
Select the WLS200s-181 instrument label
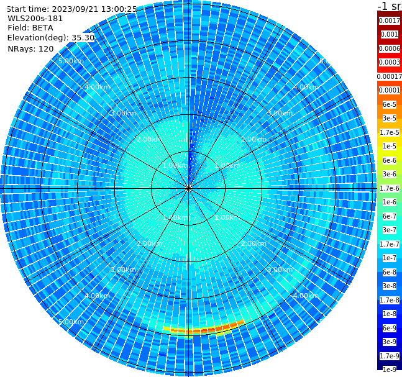point(35,19)
